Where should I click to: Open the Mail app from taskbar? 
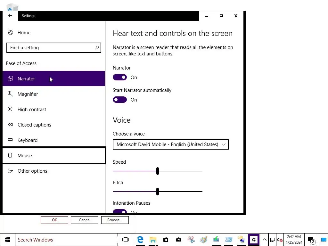click(x=178, y=240)
